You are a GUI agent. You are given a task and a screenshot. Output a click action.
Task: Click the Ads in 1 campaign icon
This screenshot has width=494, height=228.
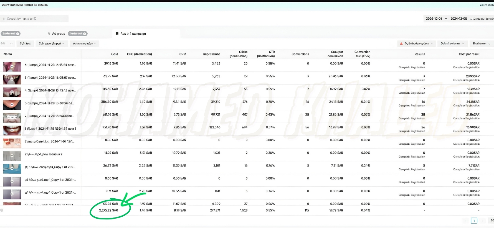coord(117,34)
